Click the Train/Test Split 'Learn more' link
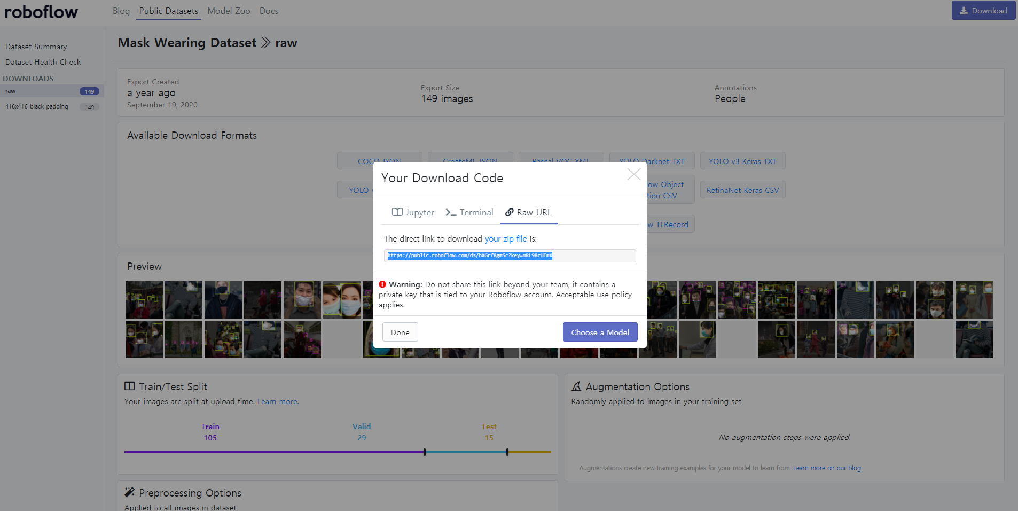This screenshot has width=1018, height=511. 278,401
